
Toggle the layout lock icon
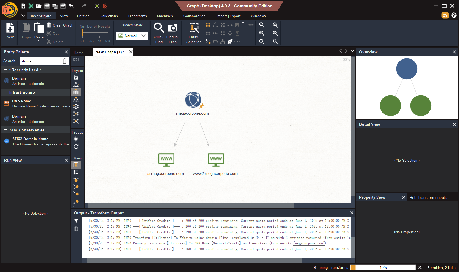(76, 77)
